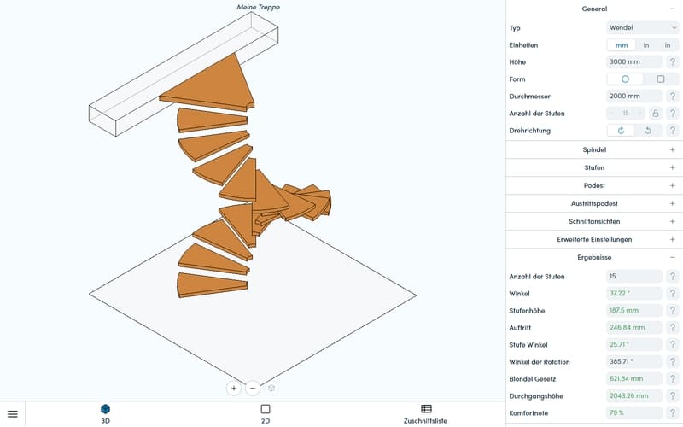The height and width of the screenshot is (427, 683).
Task: Expand Erweiterte Einstellungen section
Action: (594, 239)
